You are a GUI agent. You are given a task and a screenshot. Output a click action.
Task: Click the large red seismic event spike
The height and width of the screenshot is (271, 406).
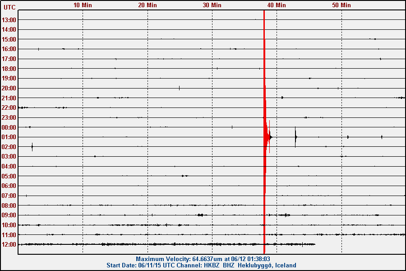(265, 132)
